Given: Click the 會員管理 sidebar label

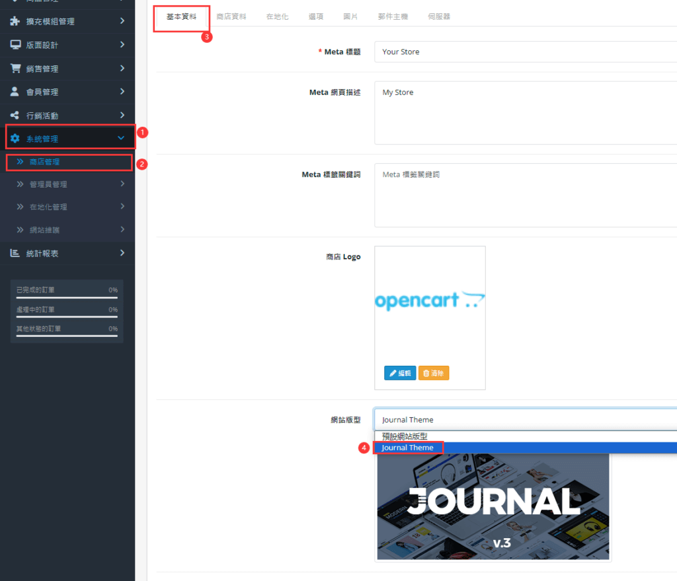Looking at the screenshot, I should pos(42,92).
